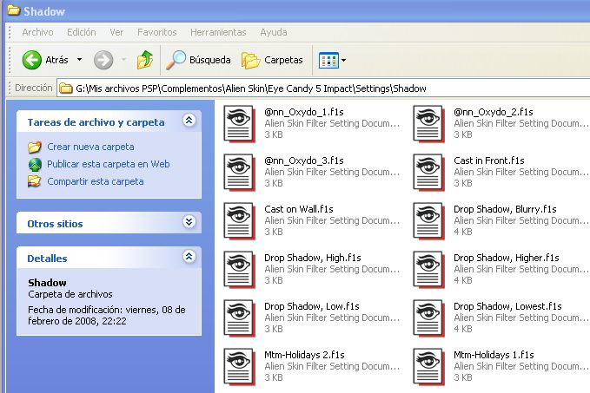Click the @nn_Oxydo_1.f1s file name

[304, 112]
